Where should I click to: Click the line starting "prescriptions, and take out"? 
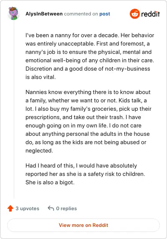83,117
